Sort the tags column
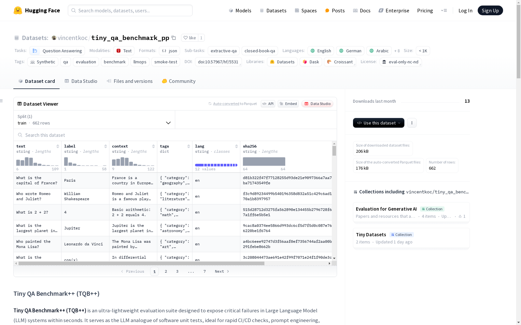Screen dimensions: 521x325 tap(189, 146)
